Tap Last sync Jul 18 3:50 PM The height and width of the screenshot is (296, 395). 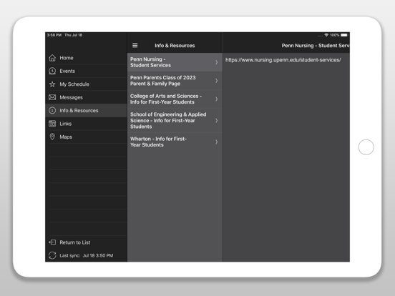coord(86,255)
